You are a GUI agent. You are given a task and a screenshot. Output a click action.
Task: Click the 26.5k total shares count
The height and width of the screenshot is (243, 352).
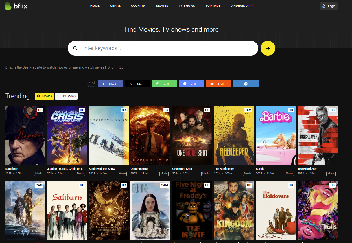click(91, 84)
